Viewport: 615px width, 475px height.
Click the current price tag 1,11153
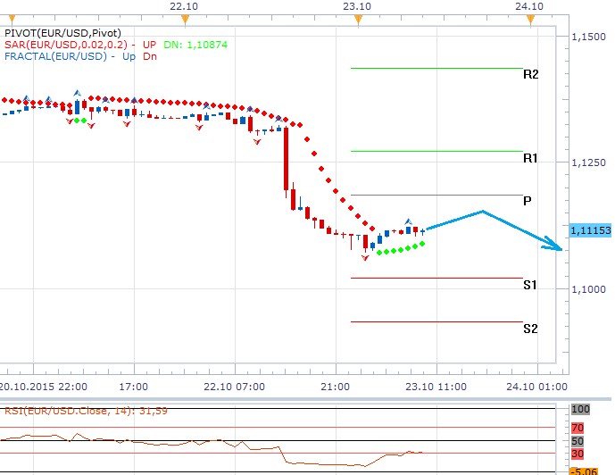(587, 230)
